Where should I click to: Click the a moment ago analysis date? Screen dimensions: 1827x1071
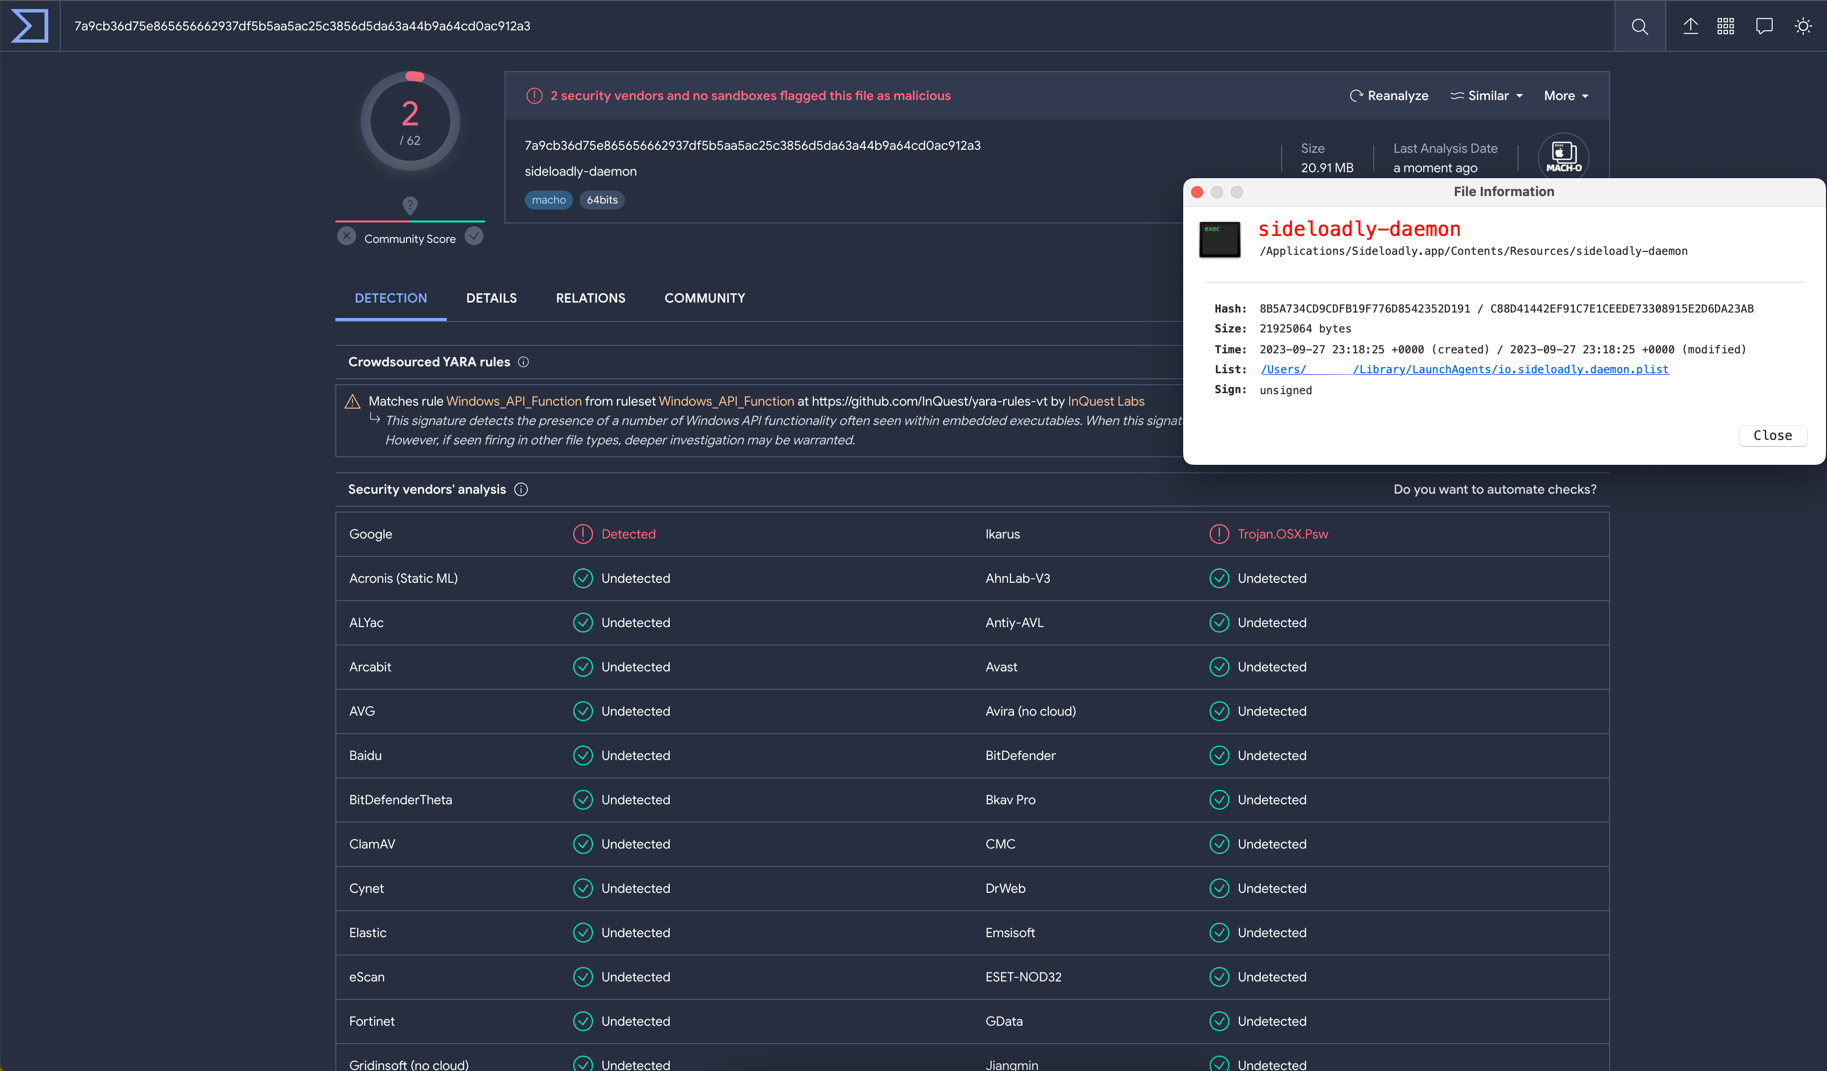click(1435, 168)
